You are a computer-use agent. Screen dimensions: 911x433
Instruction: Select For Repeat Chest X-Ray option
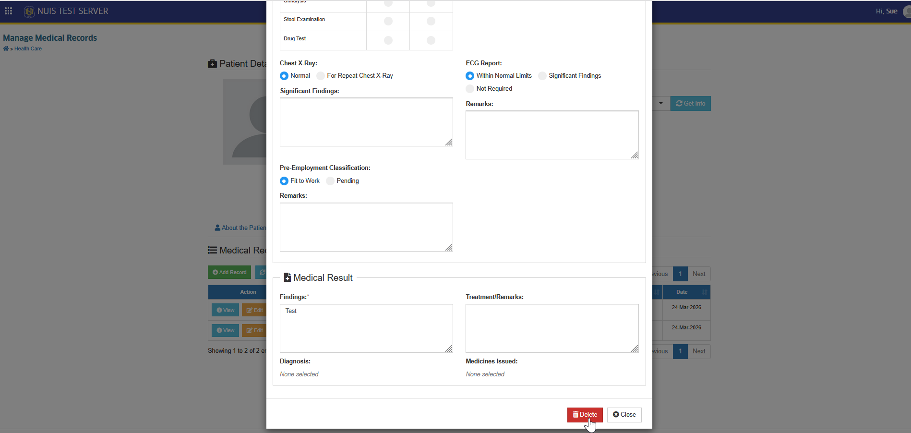coord(321,76)
